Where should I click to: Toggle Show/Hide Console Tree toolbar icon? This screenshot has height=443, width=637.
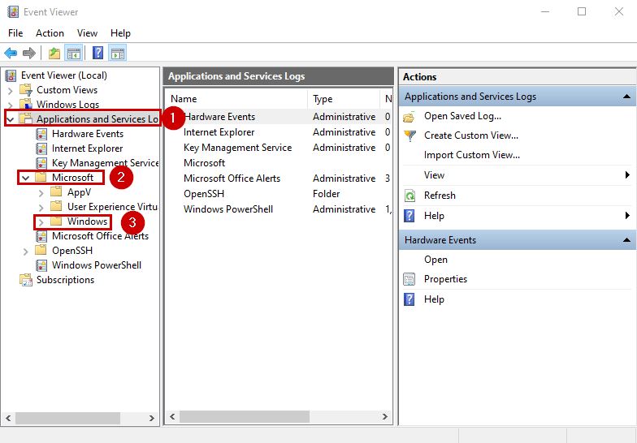73,53
